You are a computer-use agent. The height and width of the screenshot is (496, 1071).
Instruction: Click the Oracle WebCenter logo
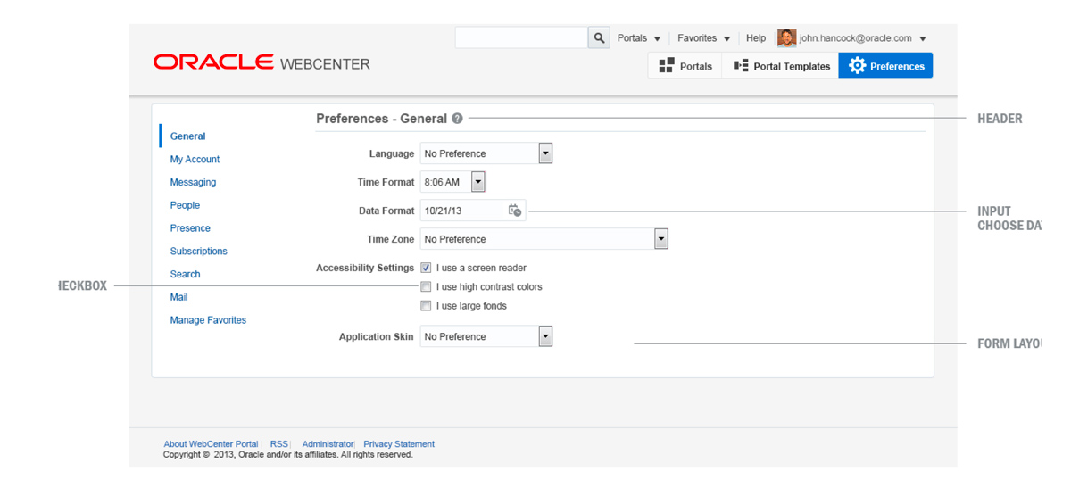pos(261,62)
